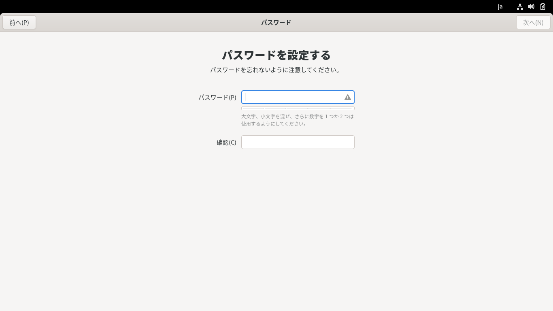Click the 確認(C) field label
Image resolution: width=553 pixels, height=311 pixels.
click(226, 142)
